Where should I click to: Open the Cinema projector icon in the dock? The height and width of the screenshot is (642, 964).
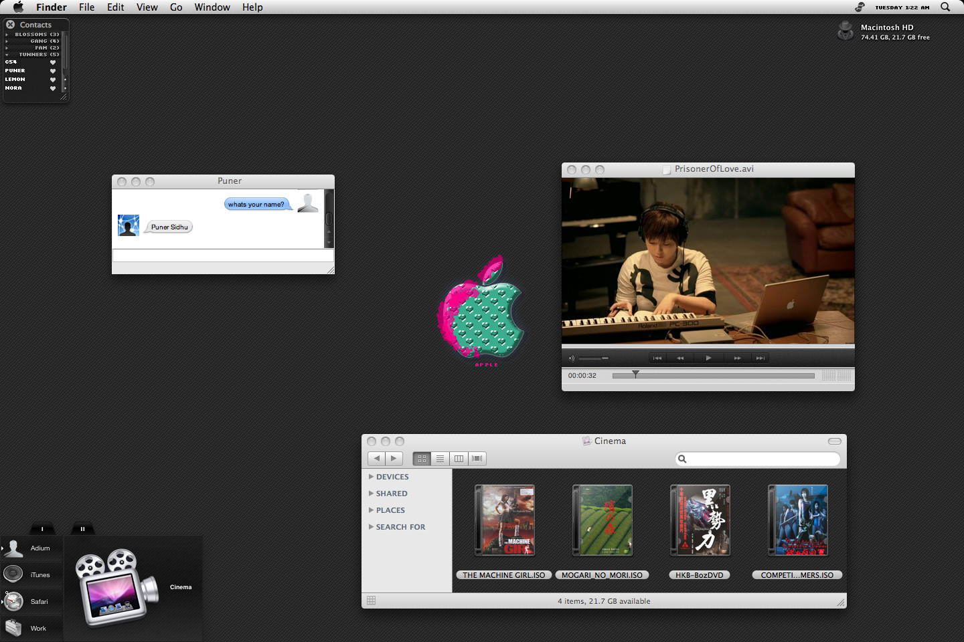[x=117, y=587]
